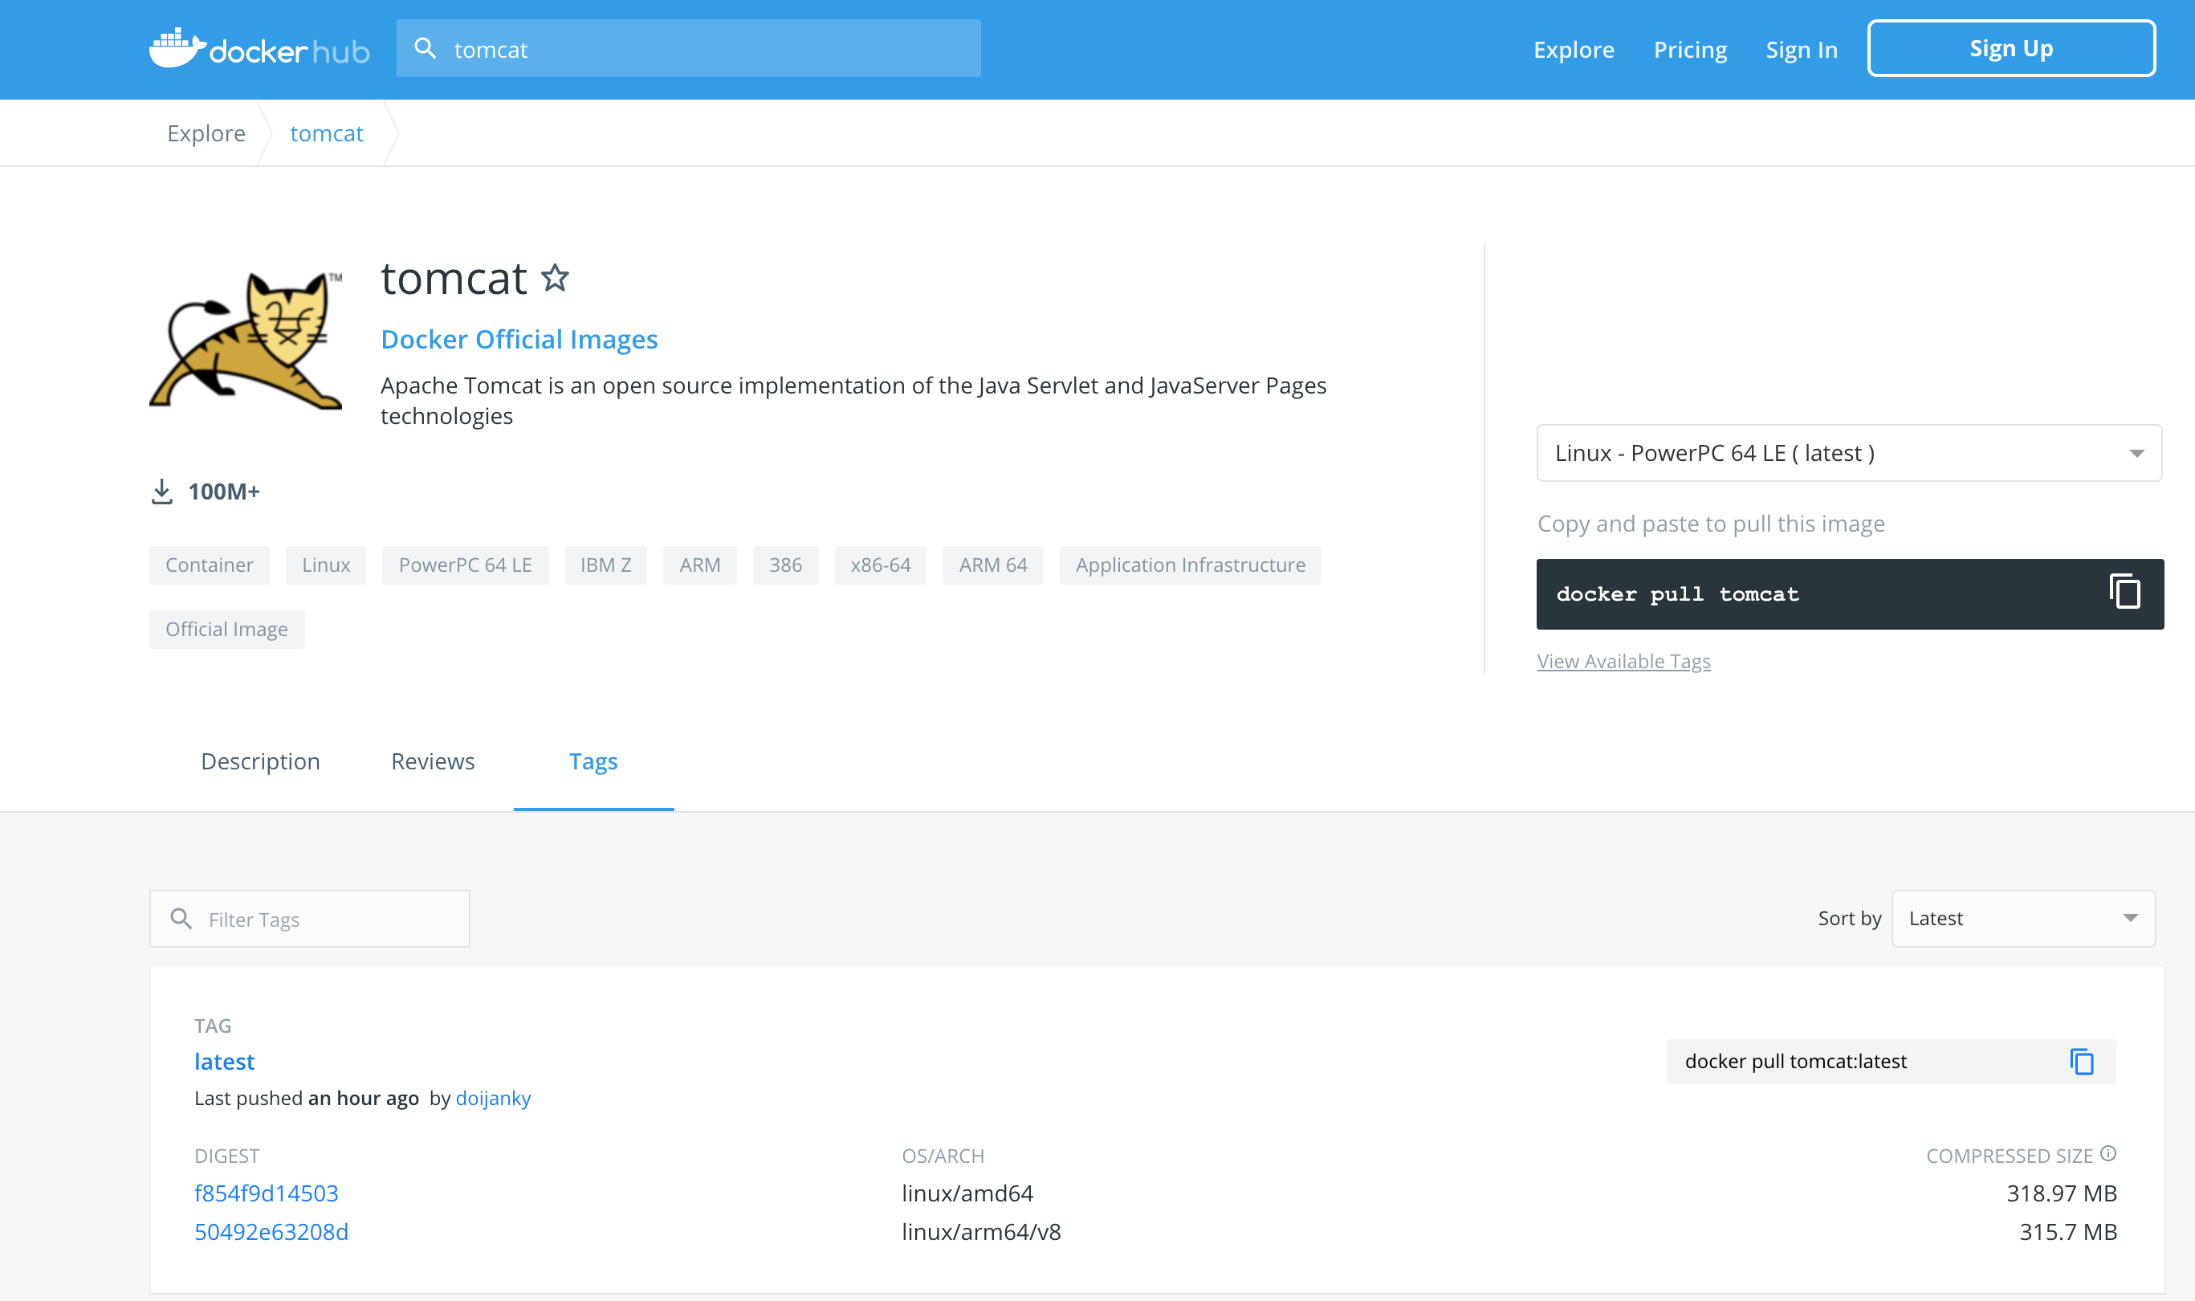Click the Application Infrastructure chip
Image resolution: width=2195 pixels, height=1301 pixels.
[x=1190, y=565]
